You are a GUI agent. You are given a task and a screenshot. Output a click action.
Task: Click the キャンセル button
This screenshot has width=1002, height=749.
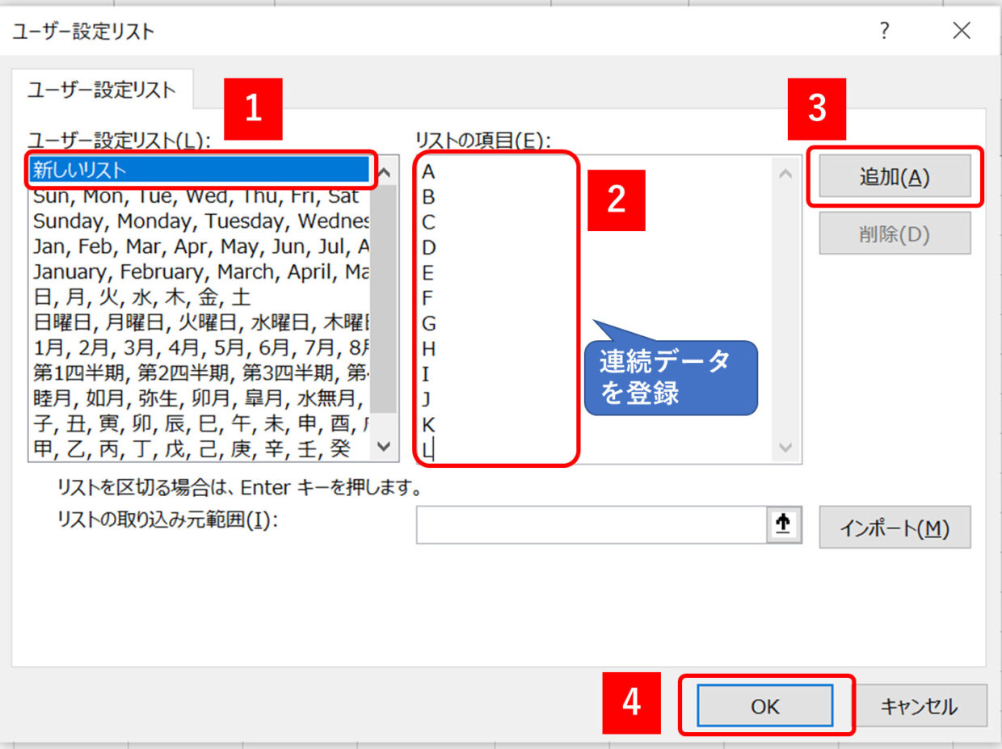920,706
